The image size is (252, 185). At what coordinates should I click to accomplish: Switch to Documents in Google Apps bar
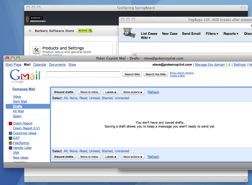tap(57, 65)
